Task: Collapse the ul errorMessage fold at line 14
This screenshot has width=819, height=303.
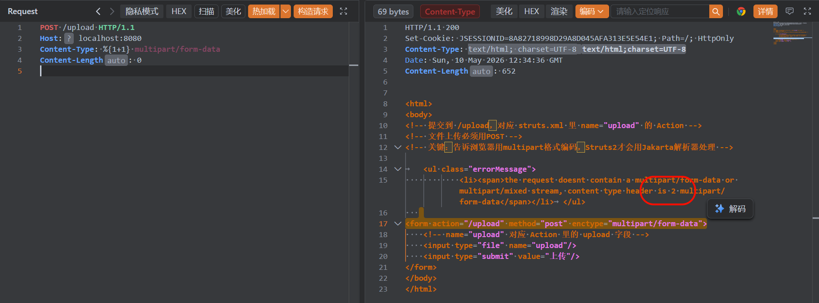Action: pyautogui.click(x=397, y=169)
